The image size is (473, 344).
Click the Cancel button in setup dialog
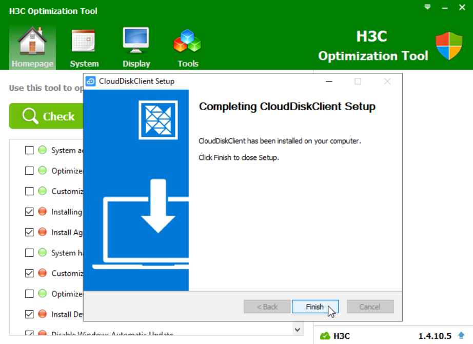[370, 307]
